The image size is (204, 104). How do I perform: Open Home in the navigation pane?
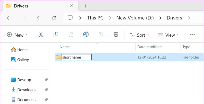point(22,50)
